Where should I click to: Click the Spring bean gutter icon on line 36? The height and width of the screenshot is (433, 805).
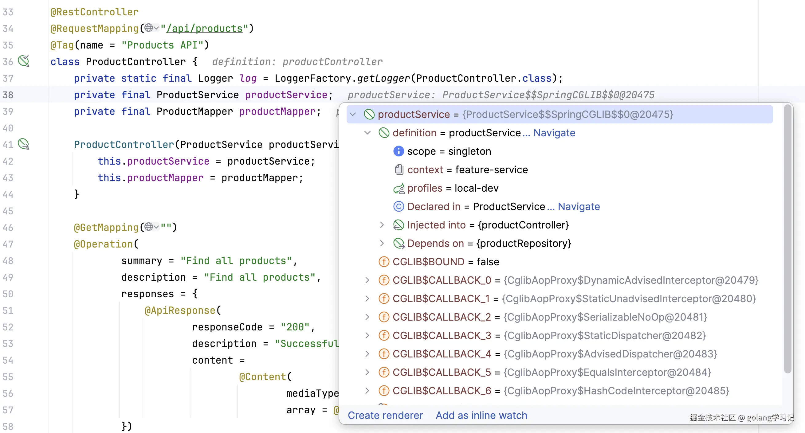click(x=23, y=61)
